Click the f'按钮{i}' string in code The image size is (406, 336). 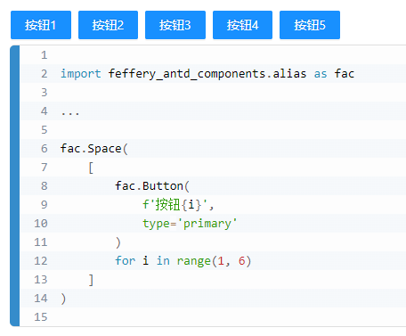click(175, 205)
